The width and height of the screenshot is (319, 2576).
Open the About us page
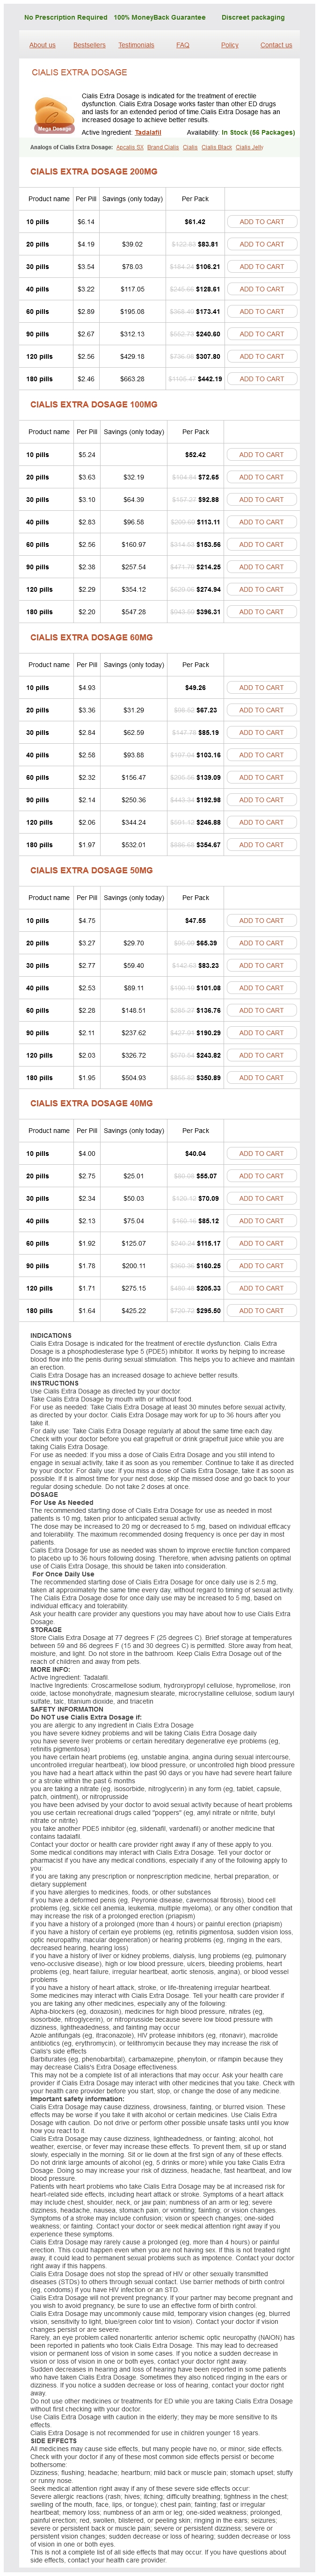point(42,45)
